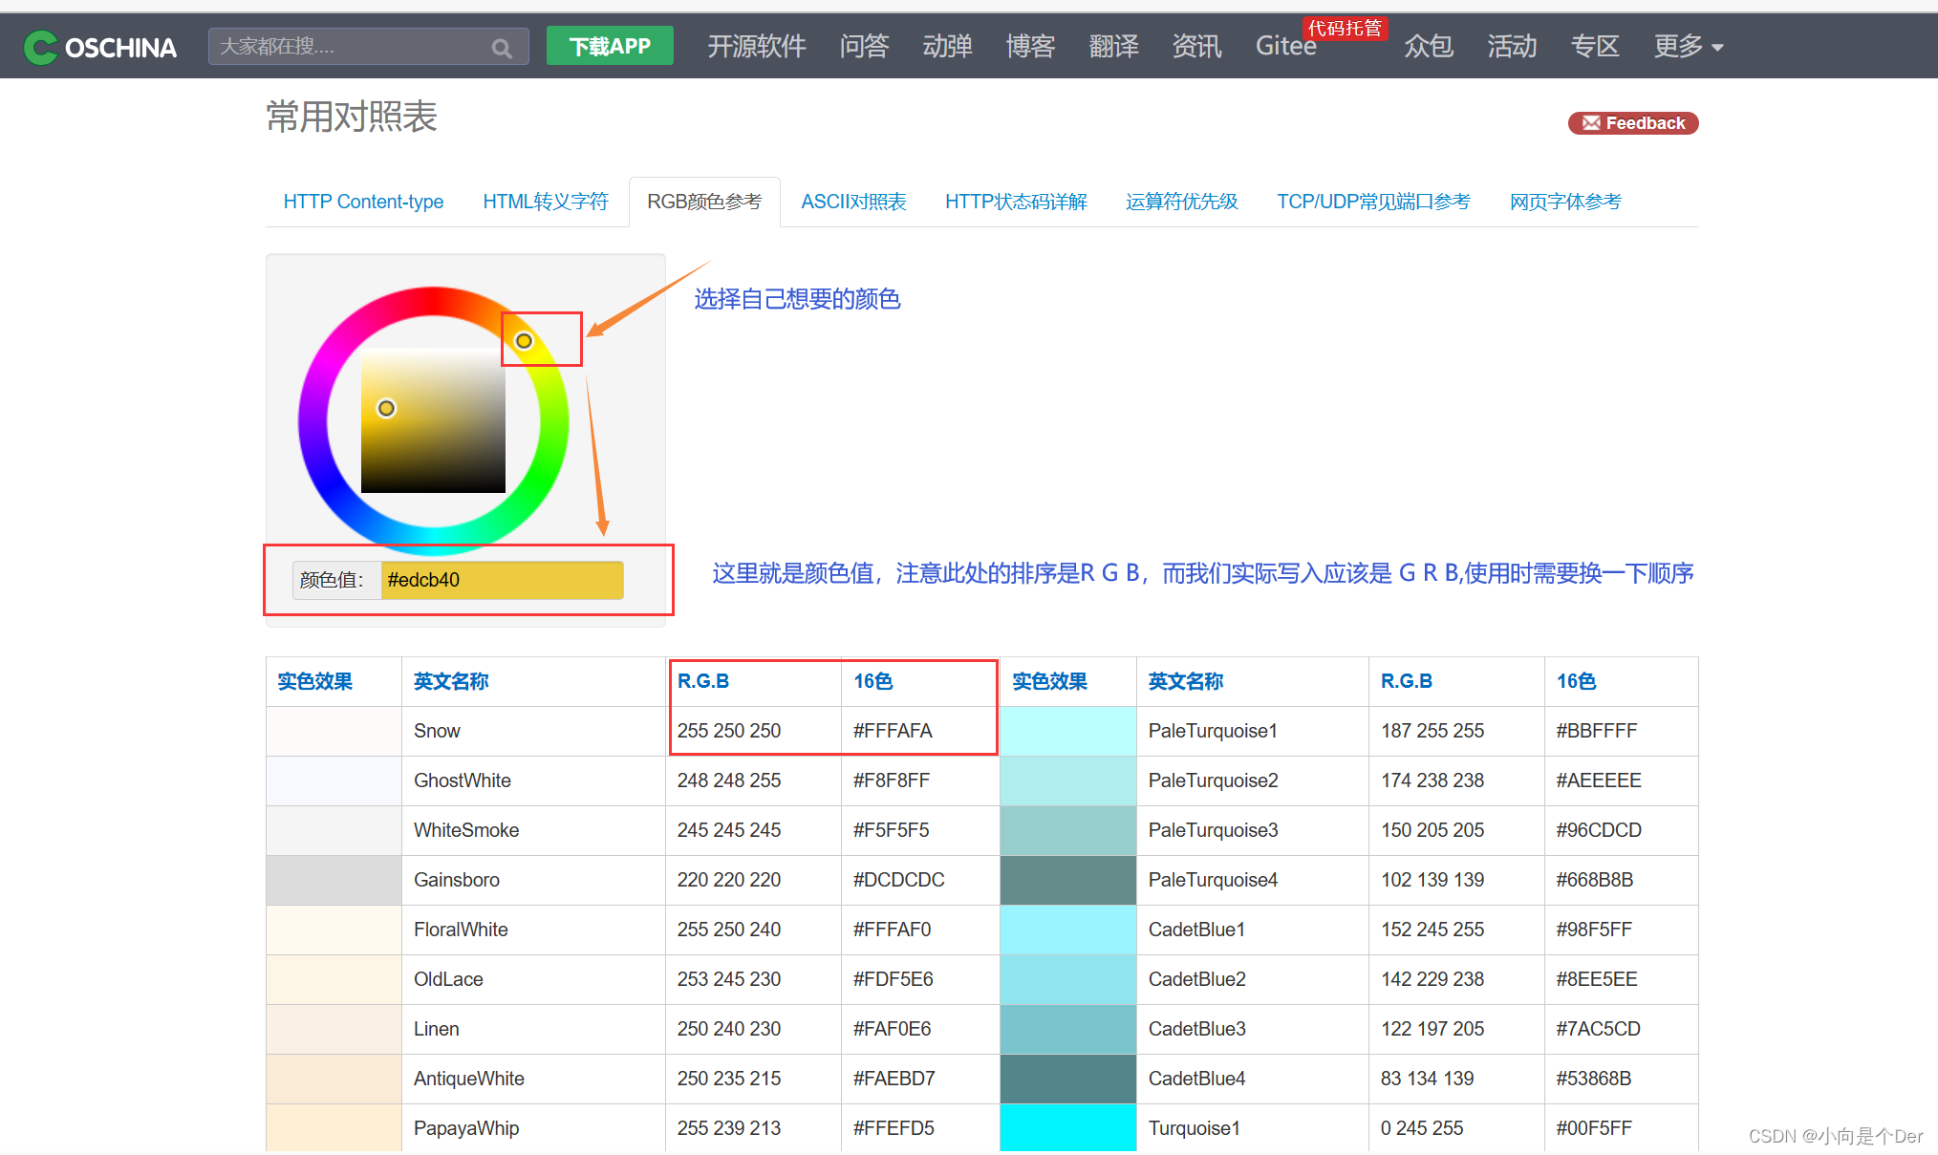Open the 运算符优先级 tab
The image size is (1938, 1155).
coord(1181,202)
